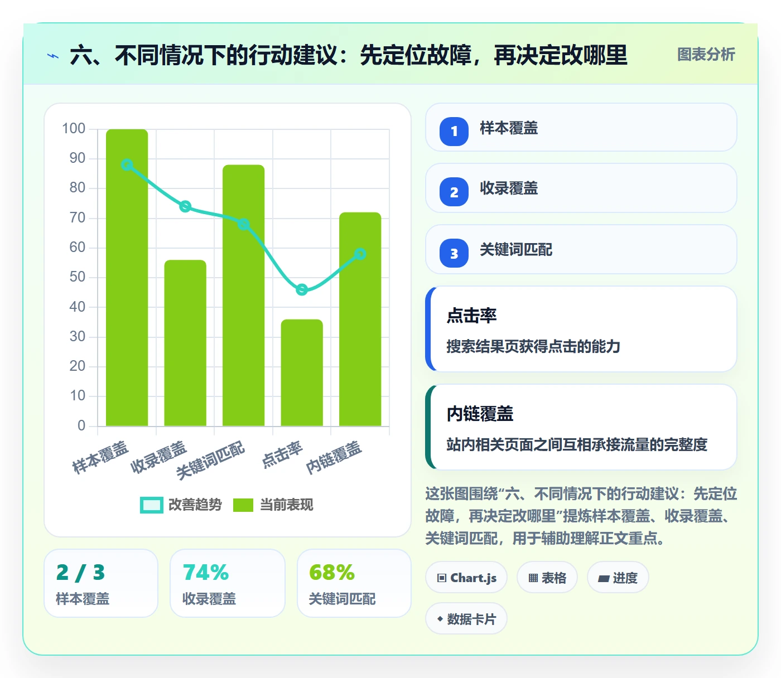Click the number 1 badge beside 样本覆盖
This screenshot has height=678, width=781.
coord(454,131)
